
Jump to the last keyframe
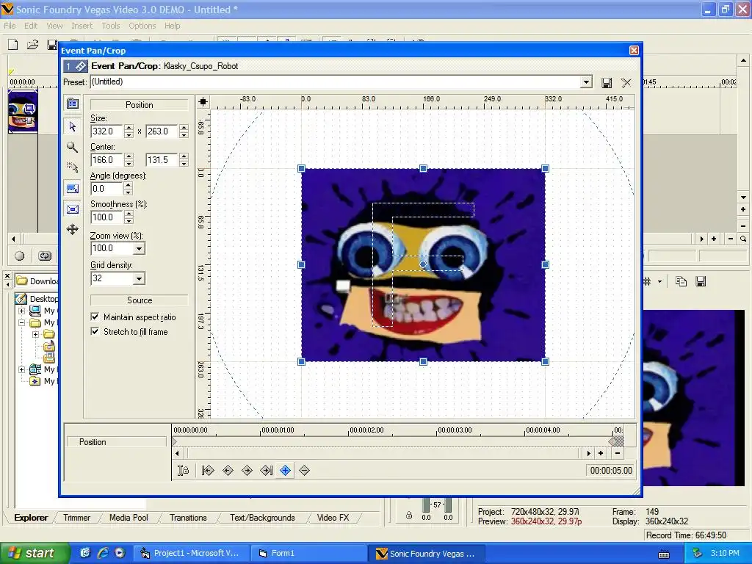pos(266,471)
